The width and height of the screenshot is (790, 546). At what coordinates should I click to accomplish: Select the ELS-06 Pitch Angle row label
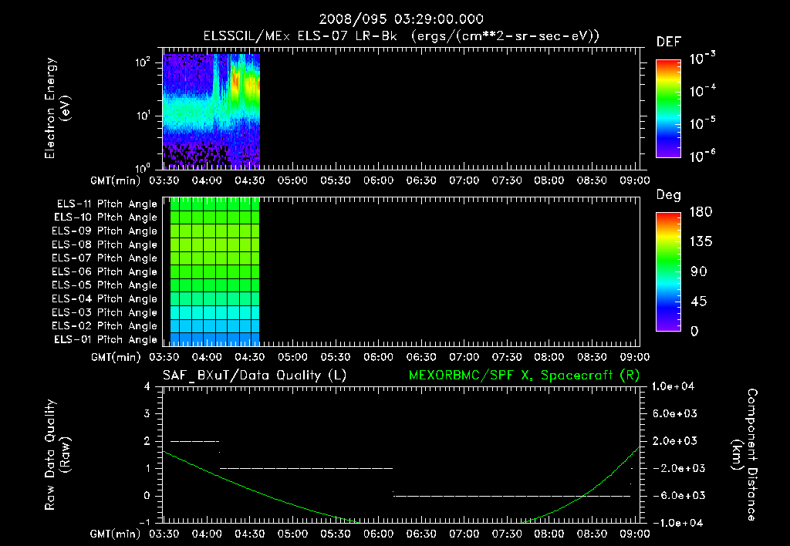[104, 271]
